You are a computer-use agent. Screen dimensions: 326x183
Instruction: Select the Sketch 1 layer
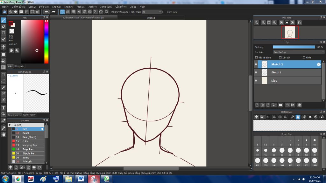[287, 72]
